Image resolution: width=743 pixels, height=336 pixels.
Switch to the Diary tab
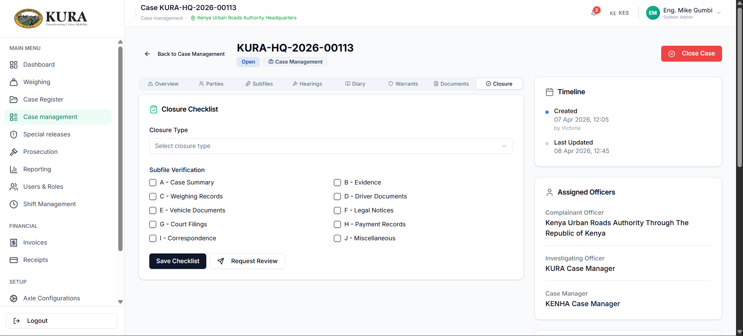click(x=355, y=84)
